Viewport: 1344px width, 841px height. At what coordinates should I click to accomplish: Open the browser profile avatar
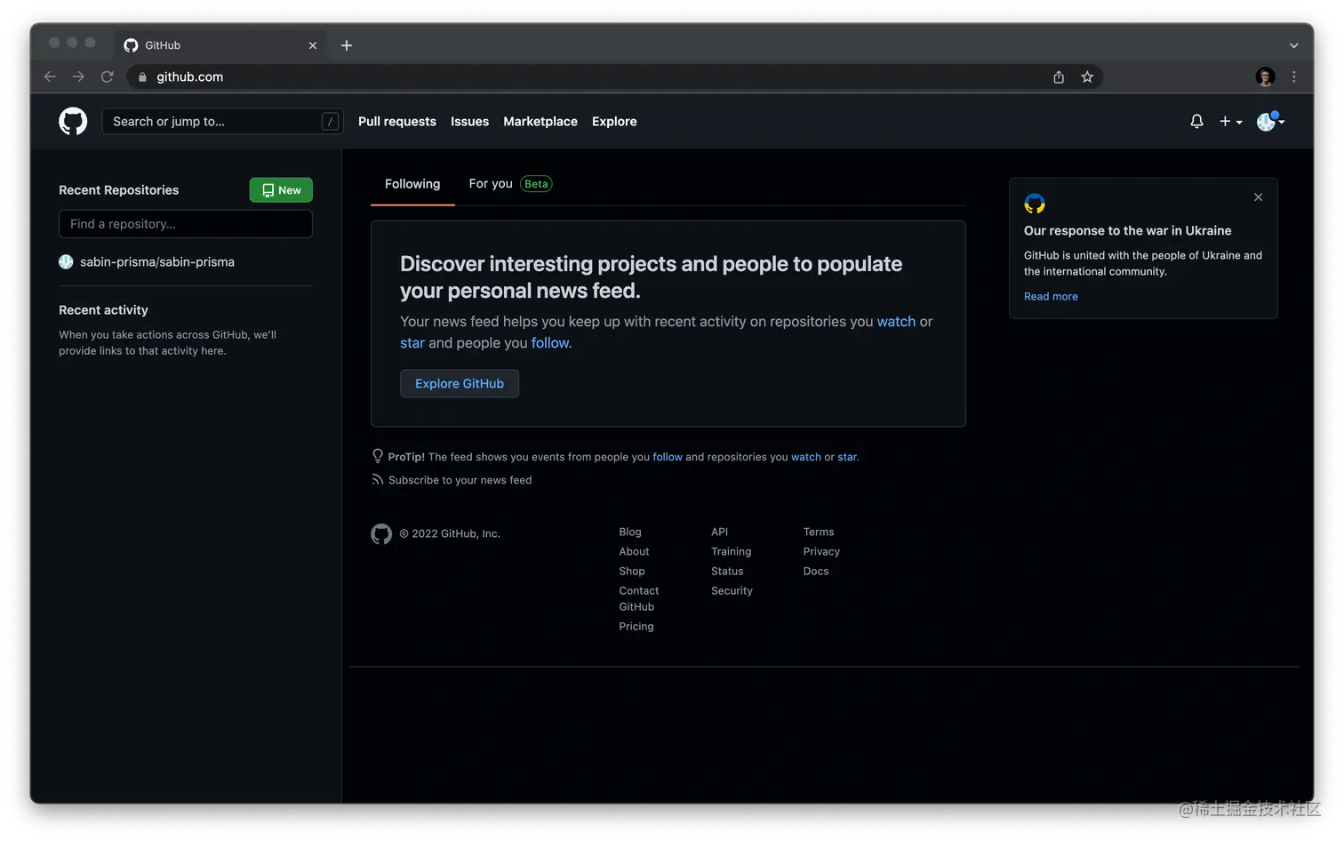[x=1264, y=76]
